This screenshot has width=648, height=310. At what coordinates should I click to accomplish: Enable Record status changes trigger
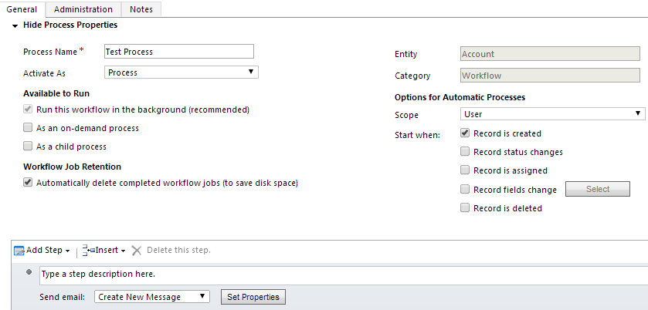(465, 152)
